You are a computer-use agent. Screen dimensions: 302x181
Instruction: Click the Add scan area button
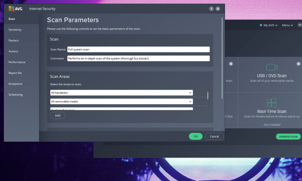pos(57,115)
